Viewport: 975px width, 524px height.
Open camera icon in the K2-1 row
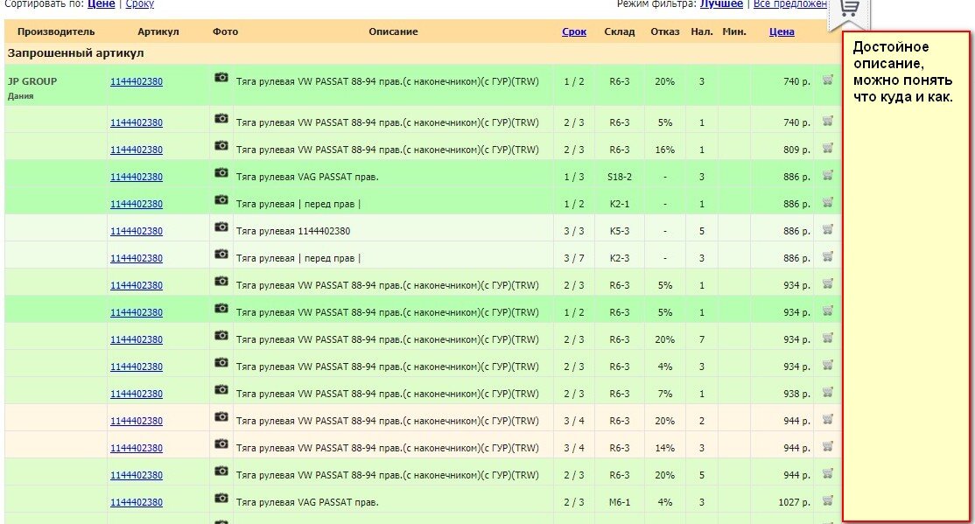pos(221,199)
